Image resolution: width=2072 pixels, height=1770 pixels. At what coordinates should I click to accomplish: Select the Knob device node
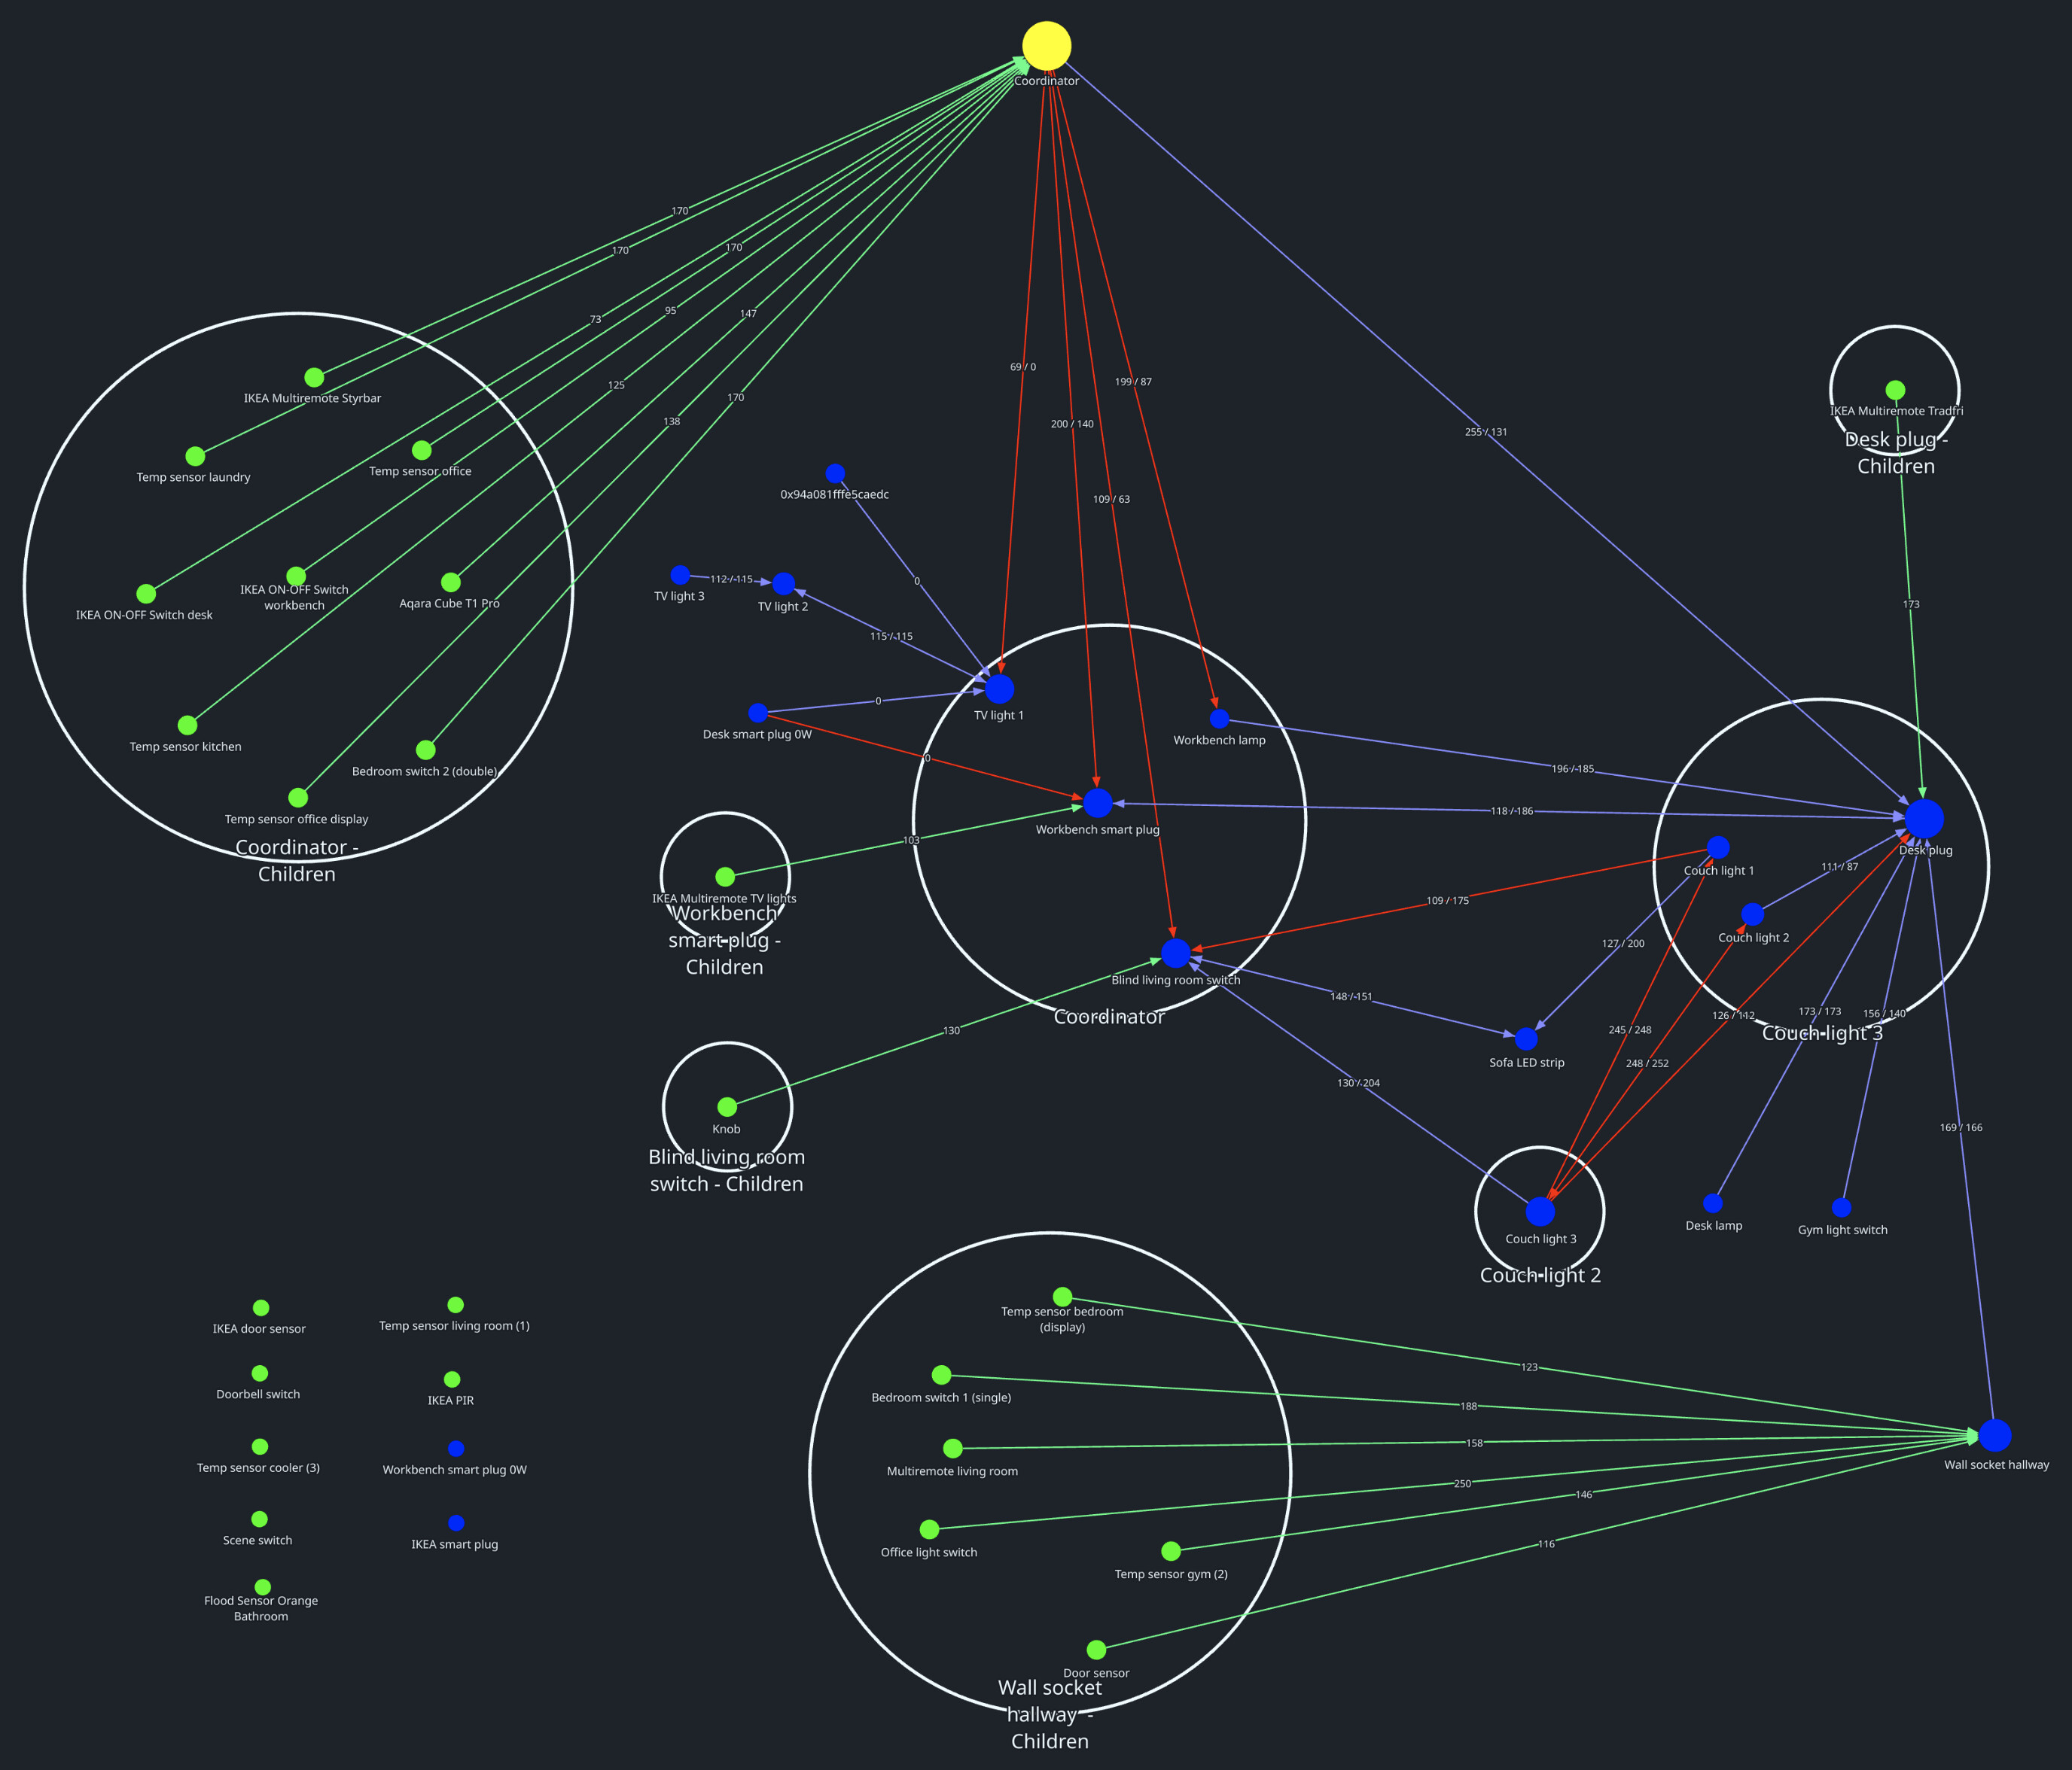coord(727,1106)
